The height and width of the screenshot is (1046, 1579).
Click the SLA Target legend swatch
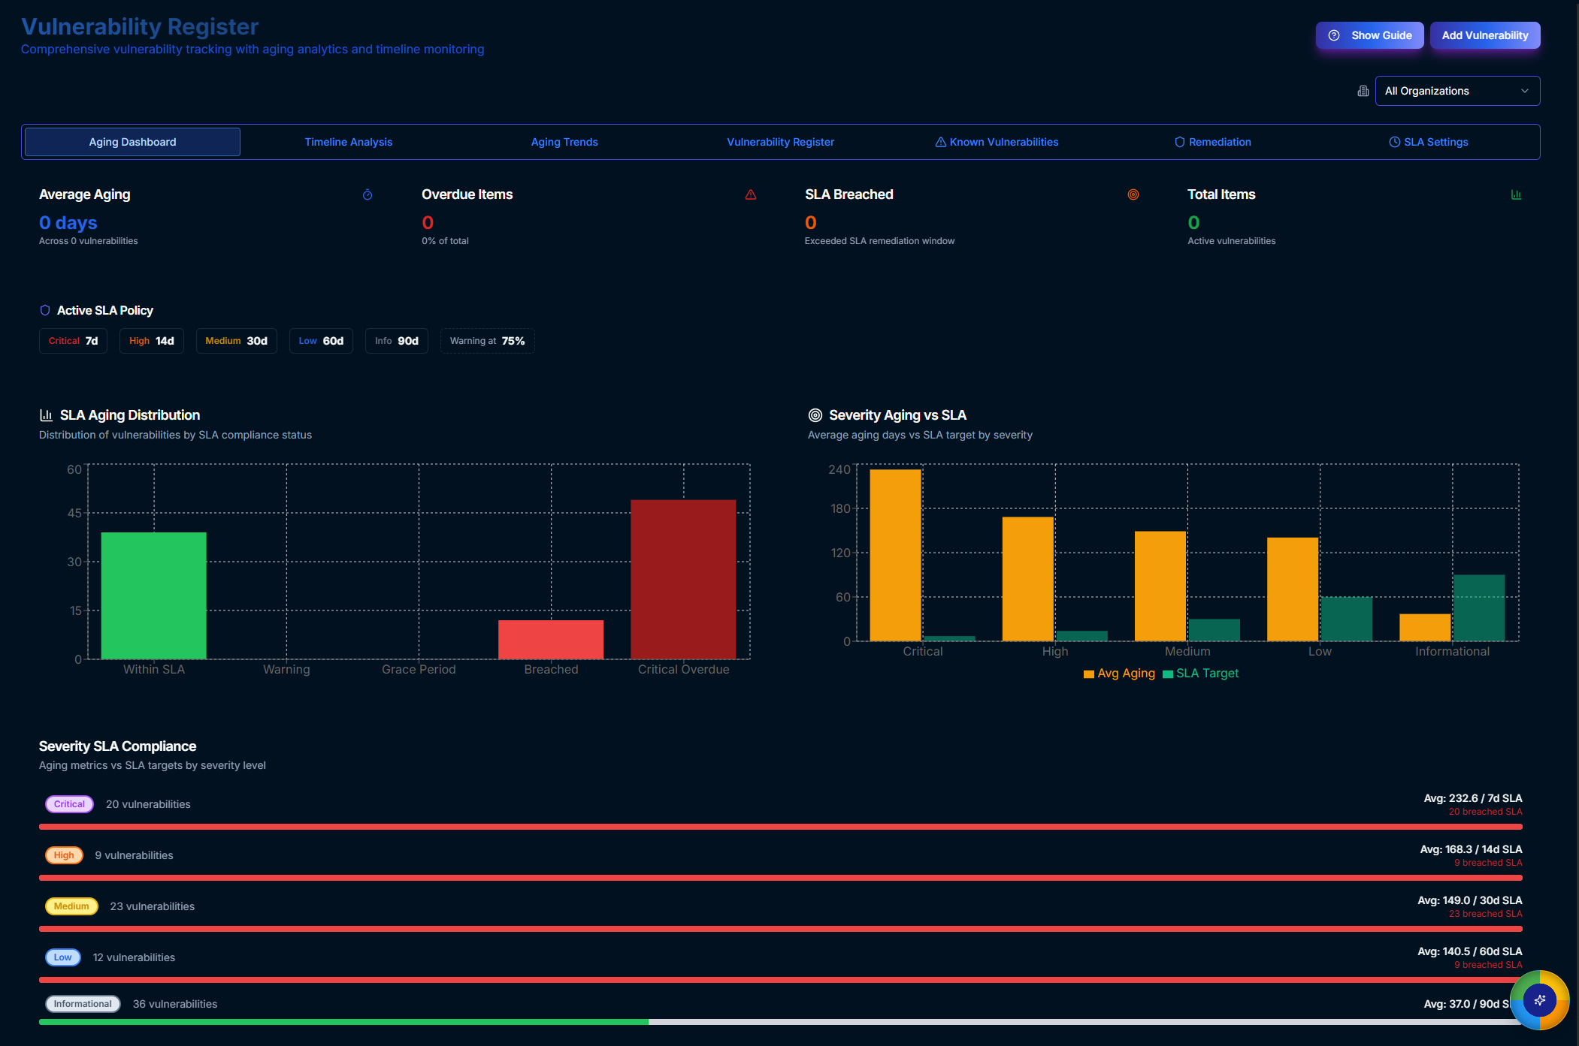click(x=1167, y=674)
